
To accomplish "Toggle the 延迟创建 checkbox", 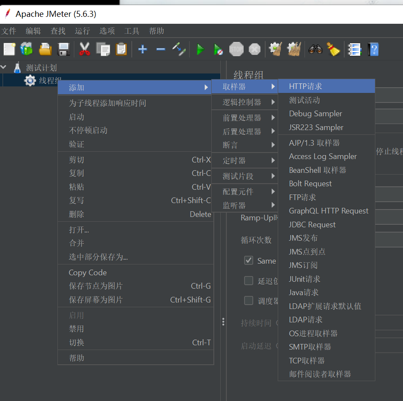I will 248,280.
